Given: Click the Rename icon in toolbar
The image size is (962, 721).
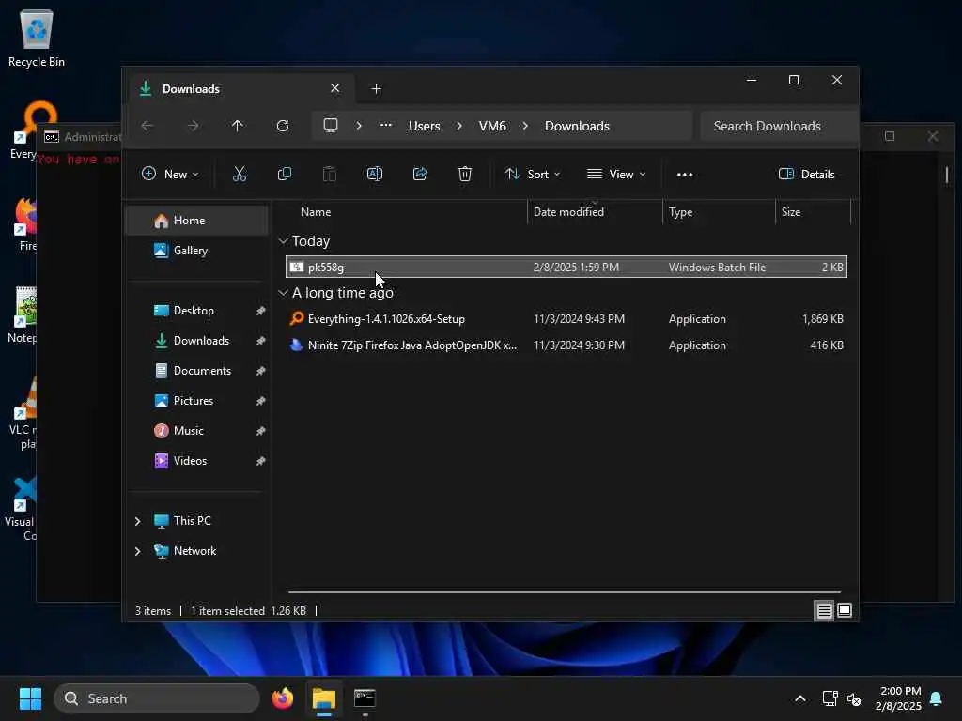Looking at the screenshot, I should tap(374, 174).
